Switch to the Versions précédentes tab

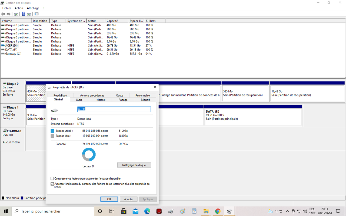[x=92, y=96]
